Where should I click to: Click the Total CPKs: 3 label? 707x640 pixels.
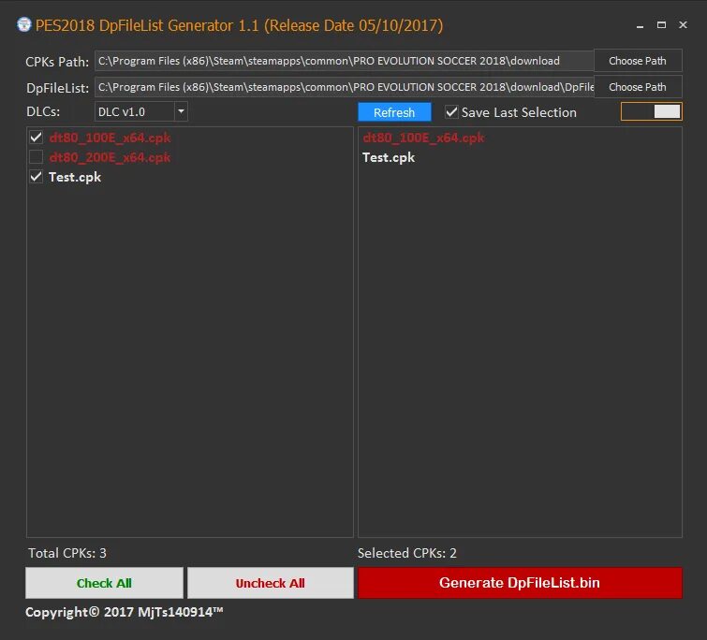click(x=67, y=553)
